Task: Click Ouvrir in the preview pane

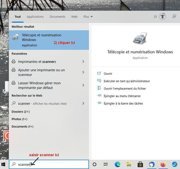Action: (x=108, y=74)
